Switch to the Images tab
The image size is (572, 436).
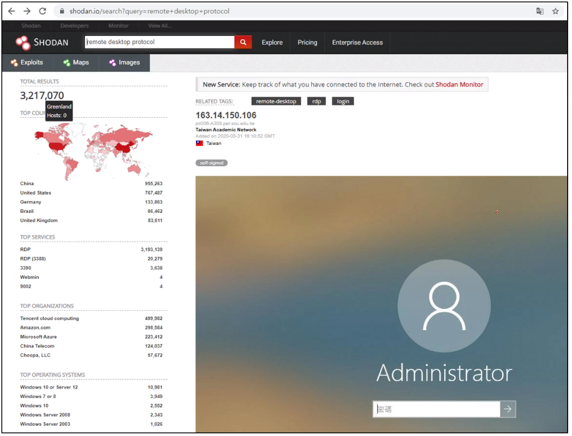click(x=124, y=63)
